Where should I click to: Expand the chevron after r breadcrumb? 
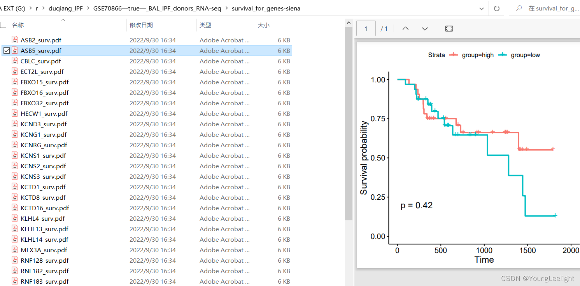tap(43, 8)
